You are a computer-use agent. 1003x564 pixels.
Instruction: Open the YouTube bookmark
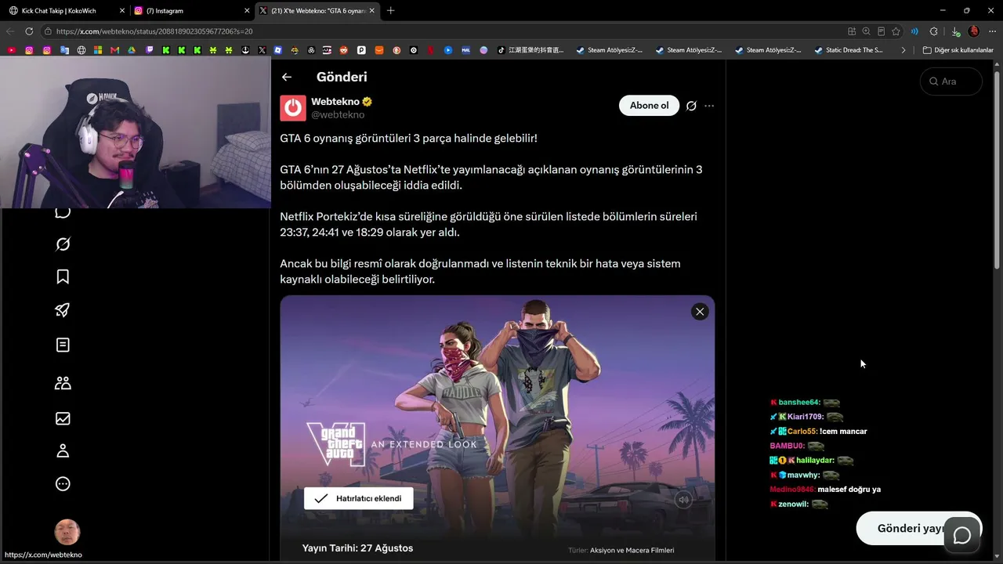click(x=11, y=50)
